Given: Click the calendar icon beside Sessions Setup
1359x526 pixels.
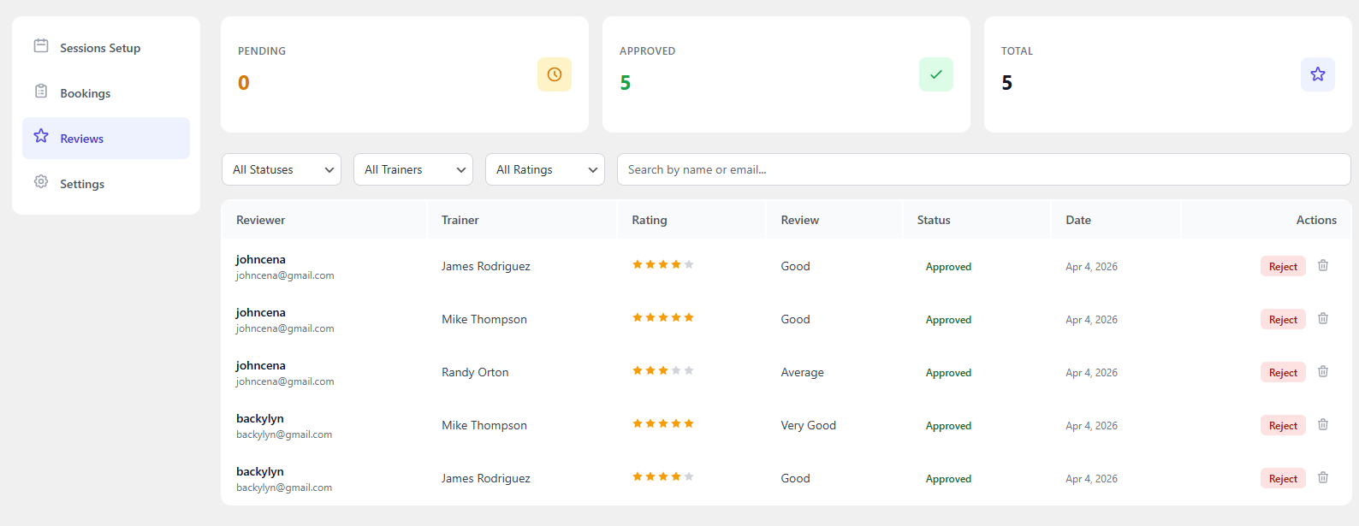Looking at the screenshot, I should 41,45.
